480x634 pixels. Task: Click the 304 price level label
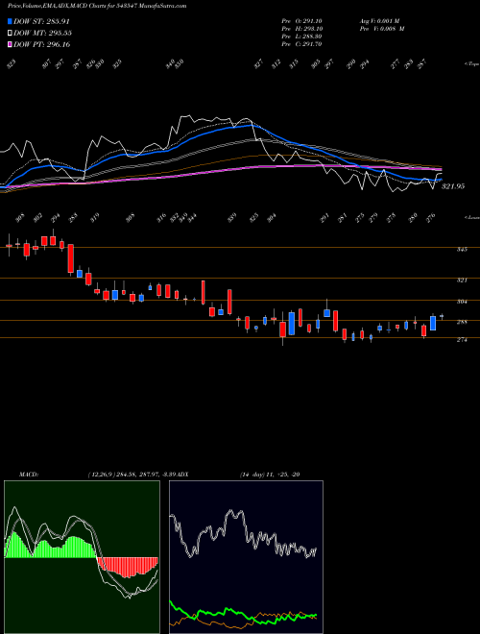(462, 302)
